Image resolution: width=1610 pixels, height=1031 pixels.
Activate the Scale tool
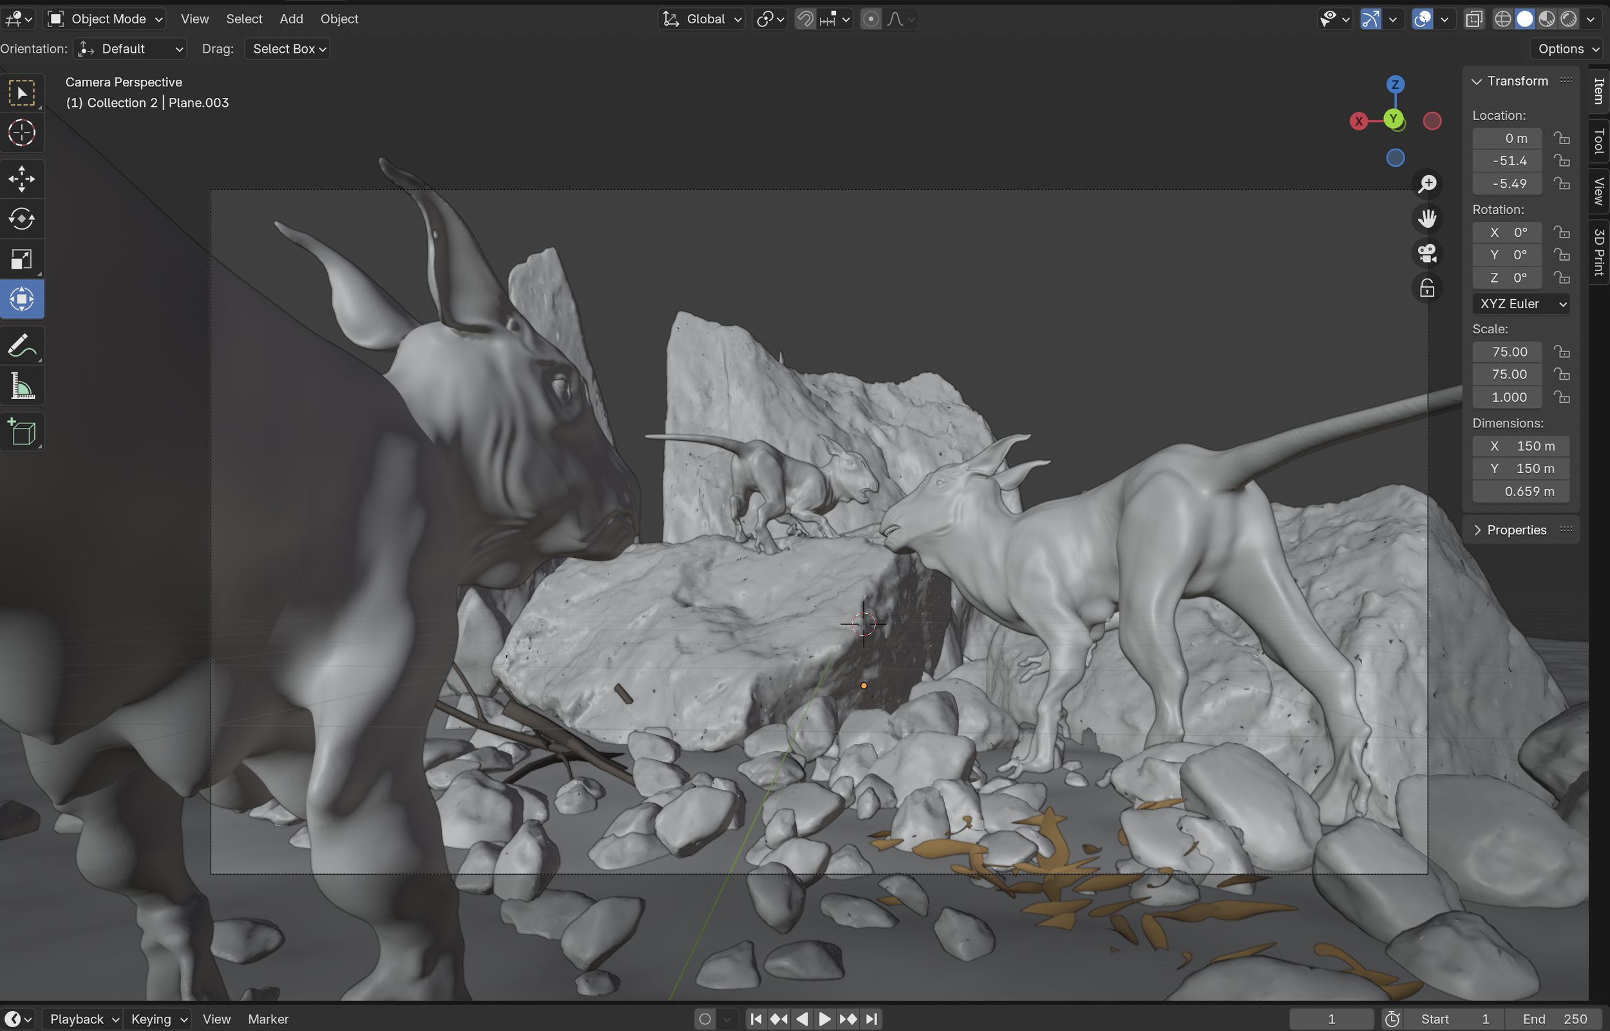21,259
